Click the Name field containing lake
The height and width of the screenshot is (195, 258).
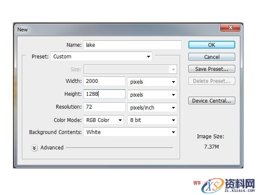point(132,45)
